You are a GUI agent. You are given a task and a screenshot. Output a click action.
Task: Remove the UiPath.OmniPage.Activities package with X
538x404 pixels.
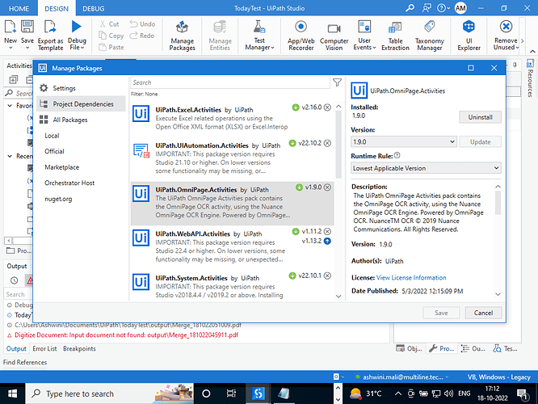(x=328, y=187)
